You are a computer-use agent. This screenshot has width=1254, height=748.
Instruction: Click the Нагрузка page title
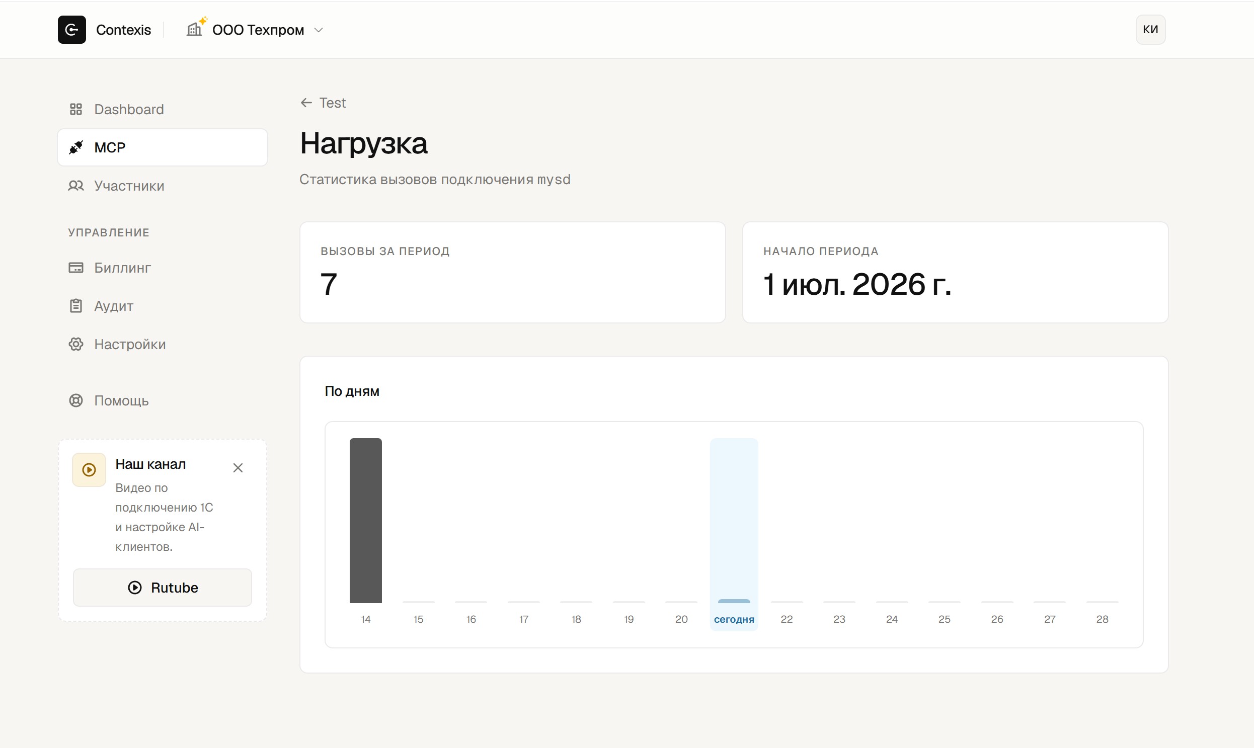363,144
